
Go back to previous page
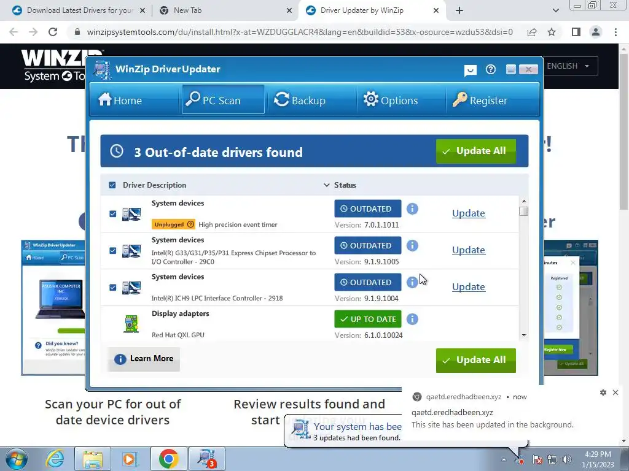(14, 32)
